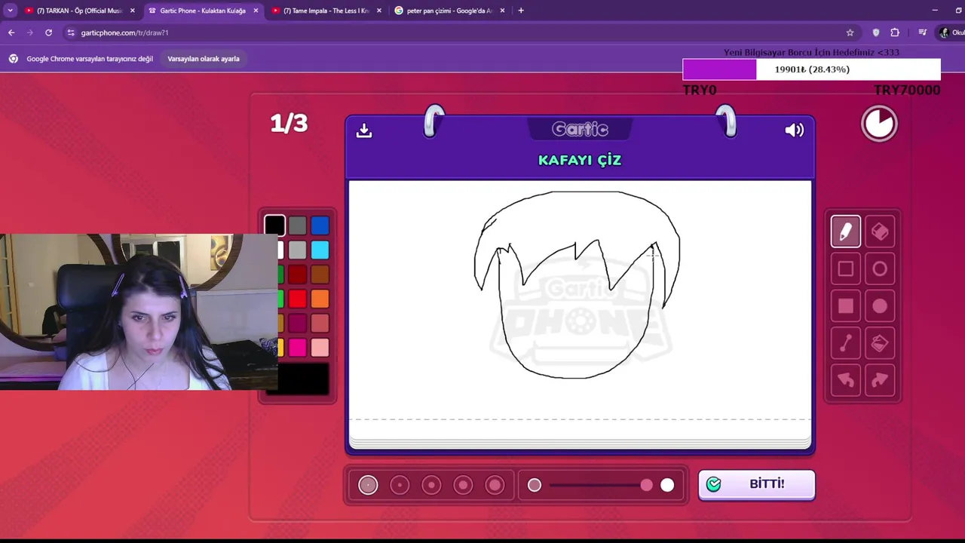Pick the light gray color swatch

click(298, 250)
